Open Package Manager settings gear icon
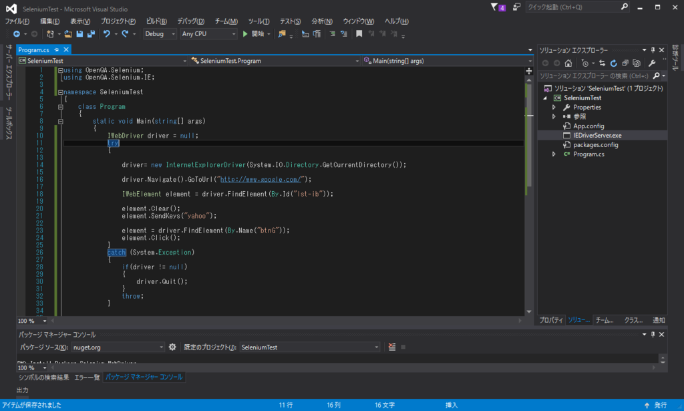This screenshot has height=411, width=684. click(x=172, y=347)
